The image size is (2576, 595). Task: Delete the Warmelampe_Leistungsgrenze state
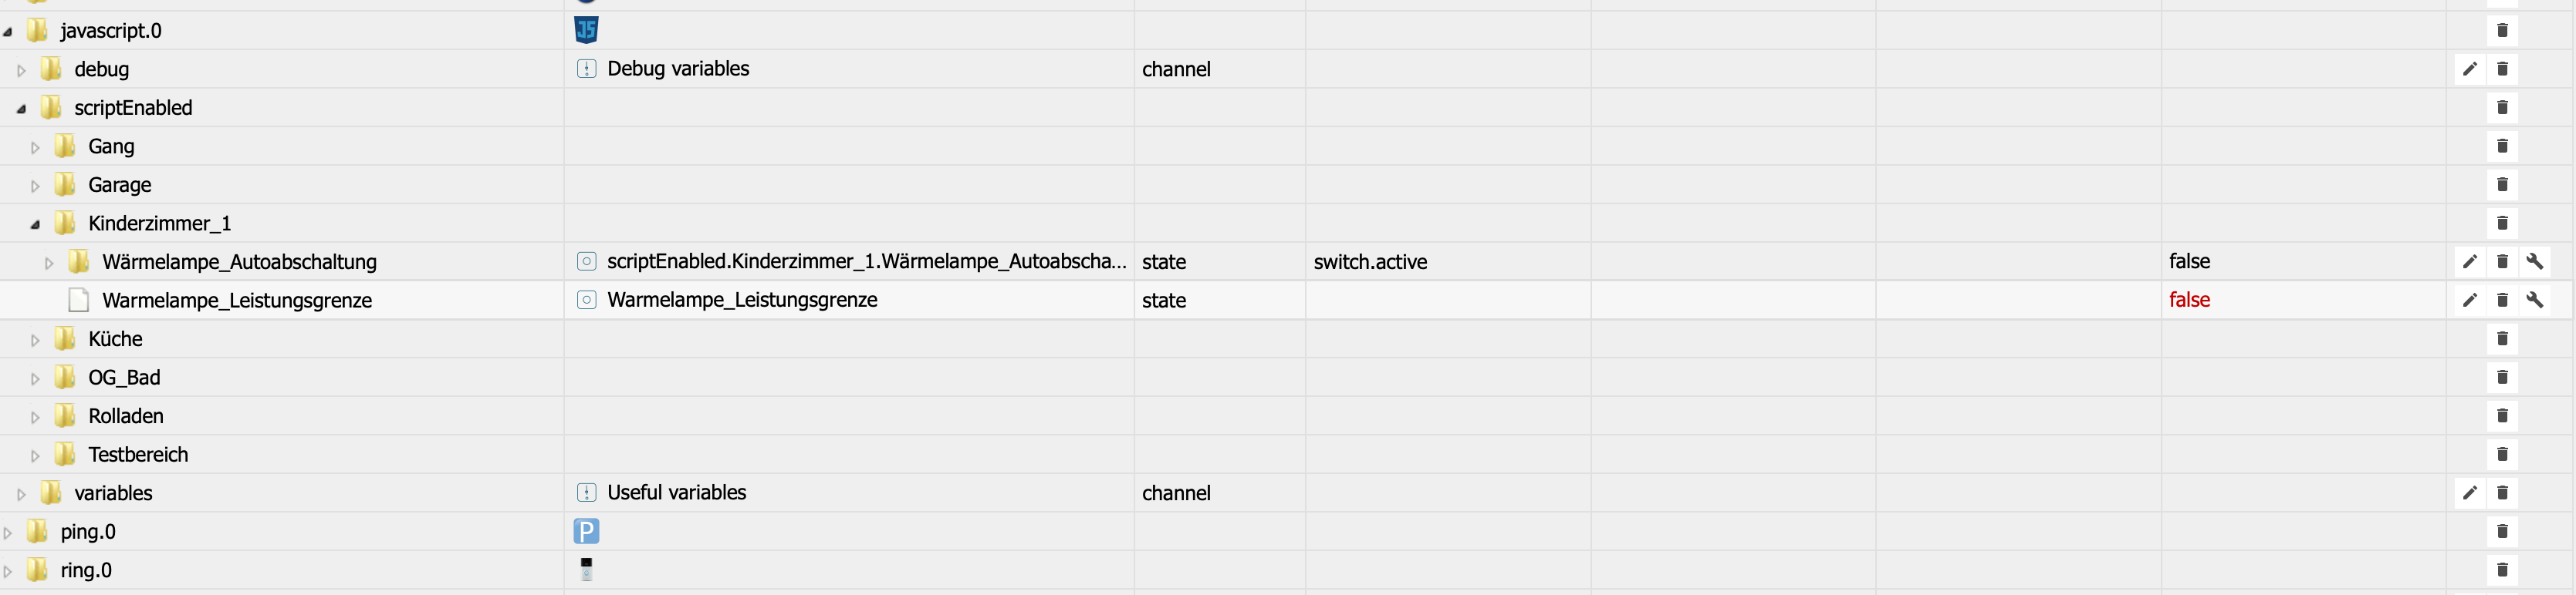coord(2502,301)
